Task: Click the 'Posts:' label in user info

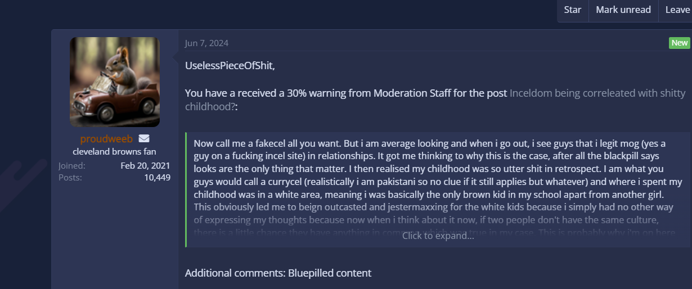Action: click(x=70, y=178)
